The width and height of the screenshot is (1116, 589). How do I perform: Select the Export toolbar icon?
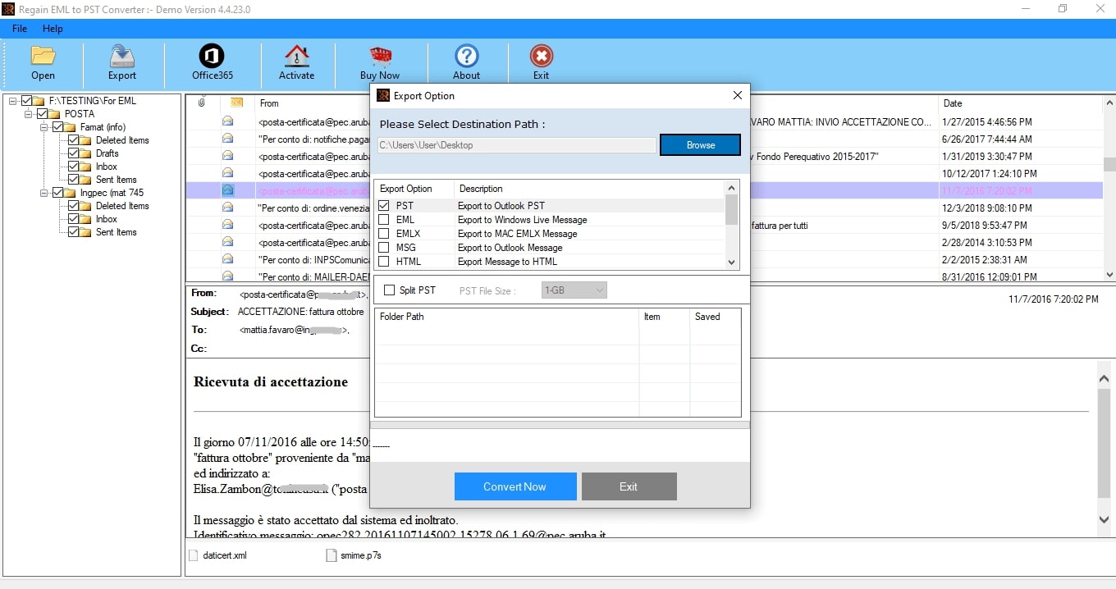tap(122, 56)
